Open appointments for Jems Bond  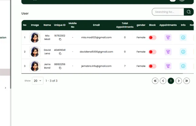[168, 66]
